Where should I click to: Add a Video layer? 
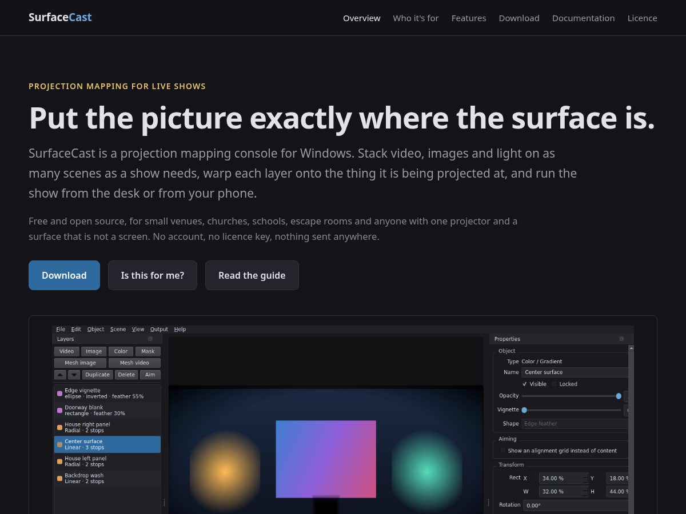66,352
